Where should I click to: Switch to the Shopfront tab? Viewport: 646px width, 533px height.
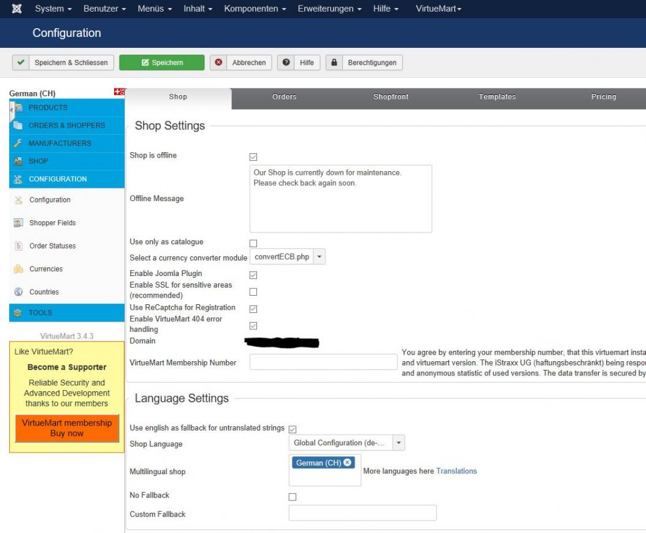point(391,97)
